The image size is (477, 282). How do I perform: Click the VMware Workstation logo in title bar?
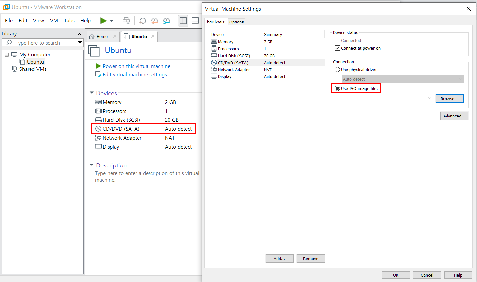coord(6,7)
